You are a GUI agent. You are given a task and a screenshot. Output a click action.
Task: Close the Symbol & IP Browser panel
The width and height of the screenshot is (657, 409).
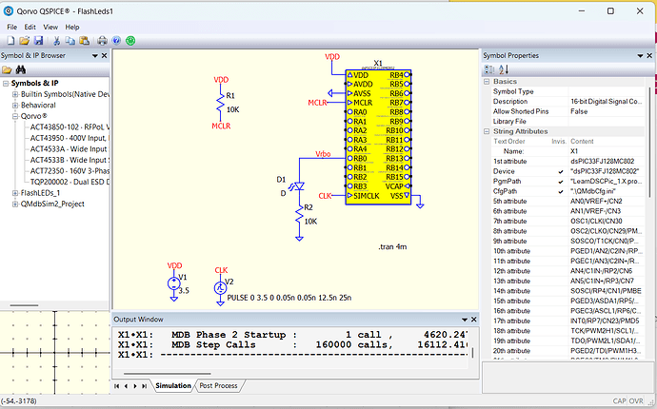(105, 55)
